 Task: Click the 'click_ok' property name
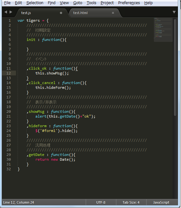38,68
